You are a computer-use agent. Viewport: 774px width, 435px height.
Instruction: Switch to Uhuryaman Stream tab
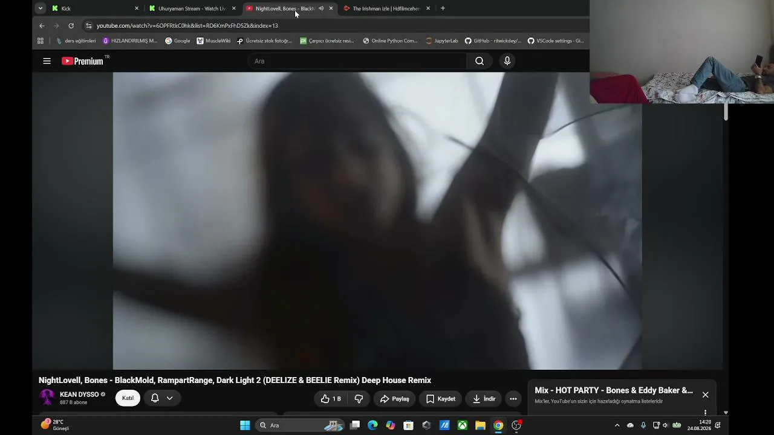[x=192, y=8]
